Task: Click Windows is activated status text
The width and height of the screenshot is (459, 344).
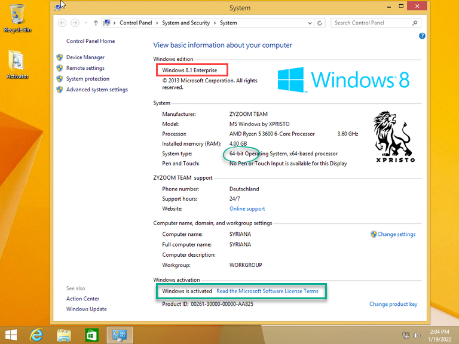Action: [x=186, y=291]
